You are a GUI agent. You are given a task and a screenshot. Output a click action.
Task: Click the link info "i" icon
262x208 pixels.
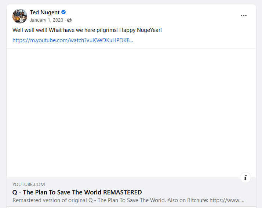245,178
